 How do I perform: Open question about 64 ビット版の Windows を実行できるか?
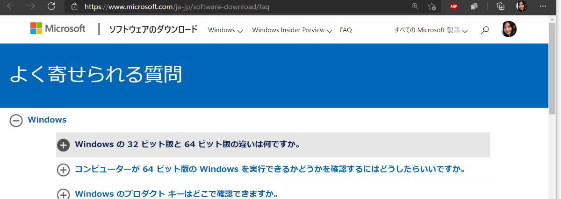pyautogui.click(x=270, y=169)
